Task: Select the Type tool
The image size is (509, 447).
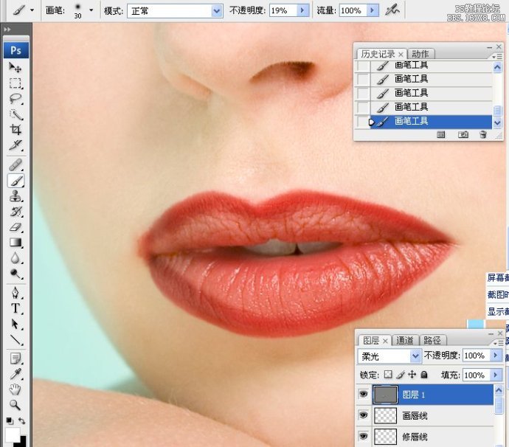Action: 15,308
